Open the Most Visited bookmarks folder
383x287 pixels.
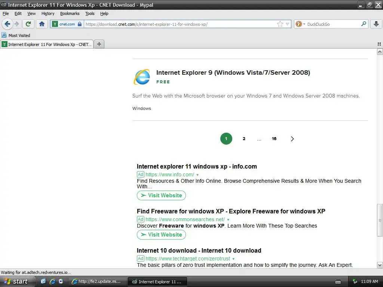pyautogui.click(x=16, y=36)
